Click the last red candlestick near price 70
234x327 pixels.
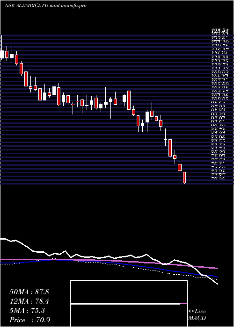point(184,178)
